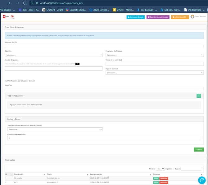Sort the table by the Id column
The height and width of the screenshot is (185, 208).
pyautogui.click(x=8, y=174)
